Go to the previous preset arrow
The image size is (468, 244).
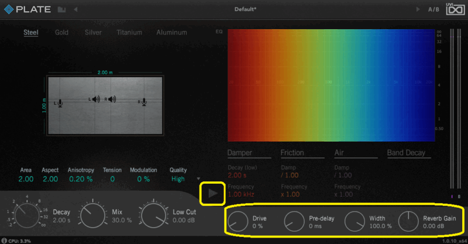(x=76, y=9)
